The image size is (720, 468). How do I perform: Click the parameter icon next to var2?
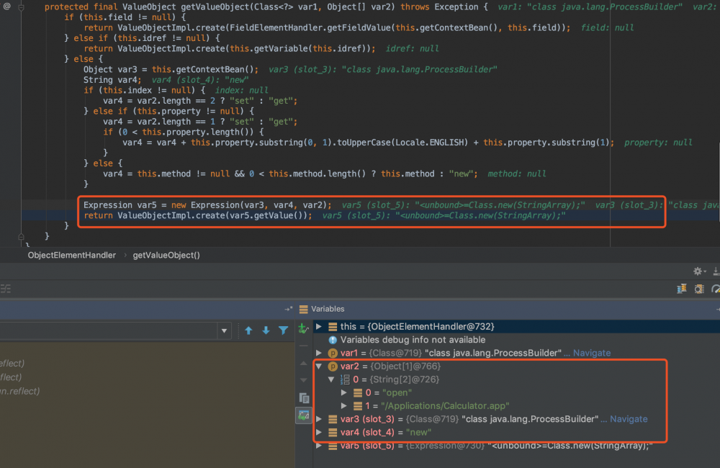(333, 366)
